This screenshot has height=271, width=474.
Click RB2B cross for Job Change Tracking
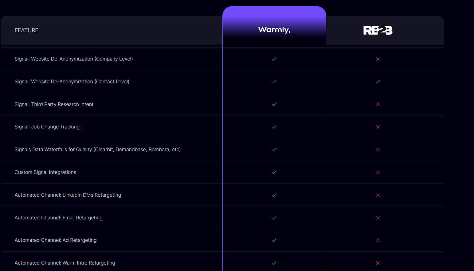point(378,127)
